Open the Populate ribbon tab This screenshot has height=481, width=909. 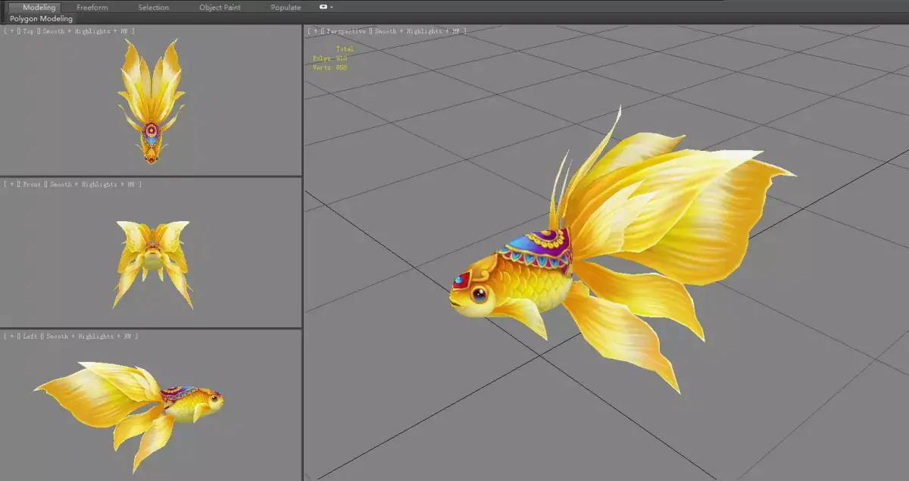pyautogui.click(x=286, y=8)
